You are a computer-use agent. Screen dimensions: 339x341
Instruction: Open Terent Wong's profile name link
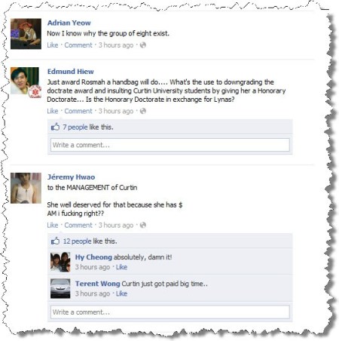coord(98,284)
